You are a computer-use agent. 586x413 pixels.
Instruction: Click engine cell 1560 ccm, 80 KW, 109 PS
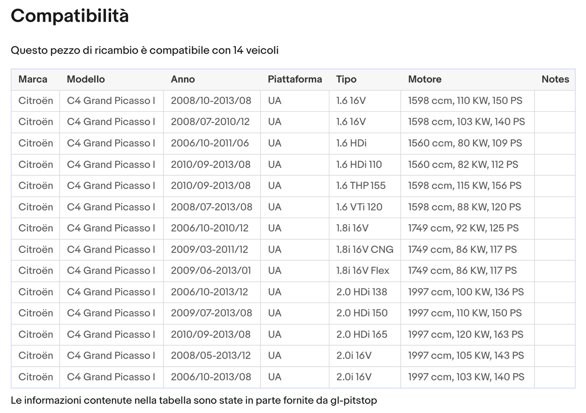coord(465,143)
